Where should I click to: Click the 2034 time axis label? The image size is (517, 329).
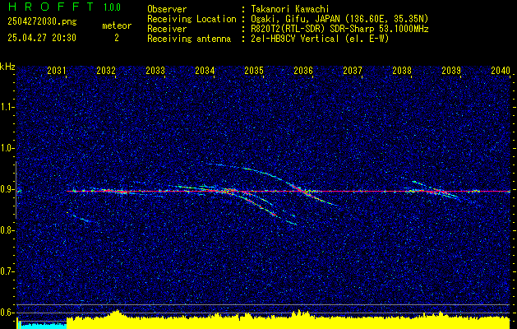coord(205,70)
